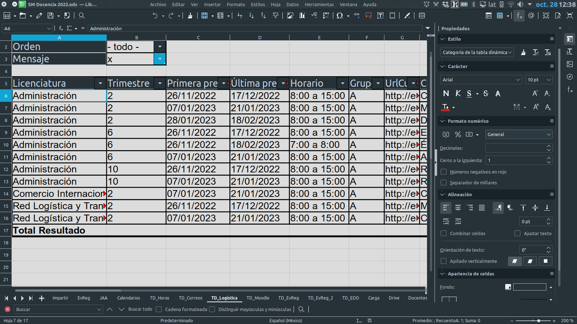Insert a special character with Omega icon

[339, 15]
